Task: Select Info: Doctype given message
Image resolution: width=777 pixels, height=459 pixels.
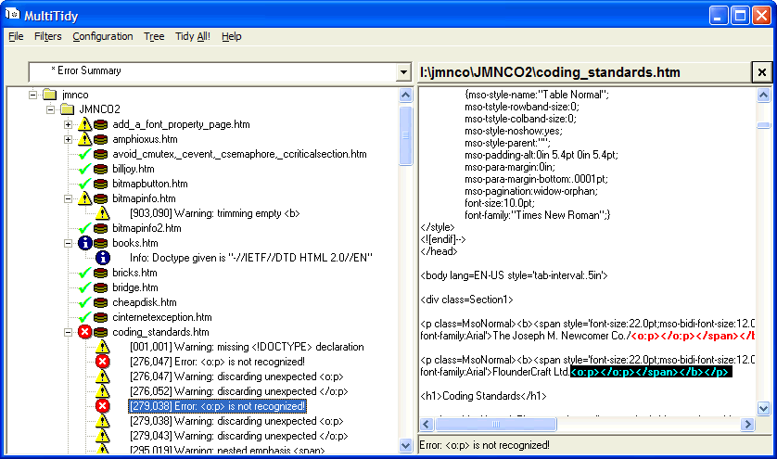Action: [250, 258]
